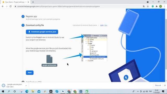Click the browser forward arrow
This screenshot has width=167, height=94.
(x=7, y=6)
